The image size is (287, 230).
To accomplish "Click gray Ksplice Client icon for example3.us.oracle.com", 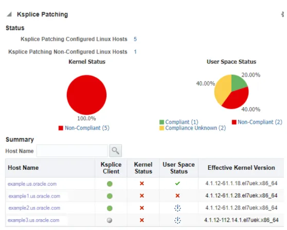I will click(x=110, y=220).
